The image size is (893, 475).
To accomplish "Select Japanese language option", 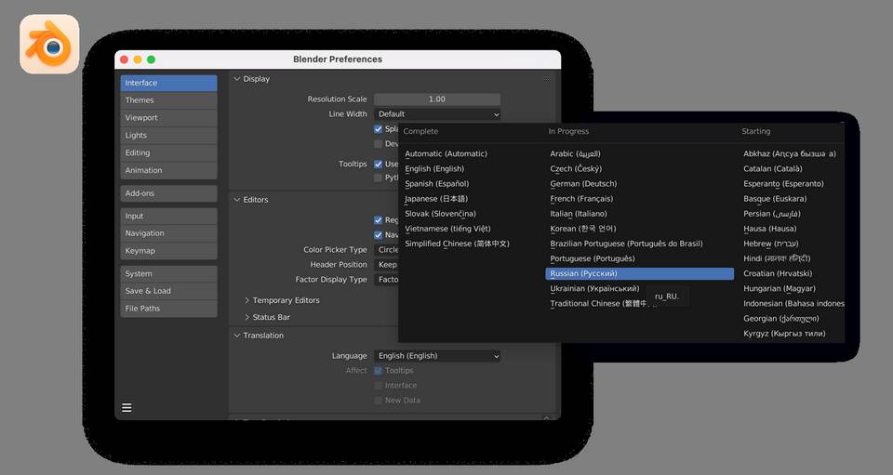I will [x=436, y=199].
